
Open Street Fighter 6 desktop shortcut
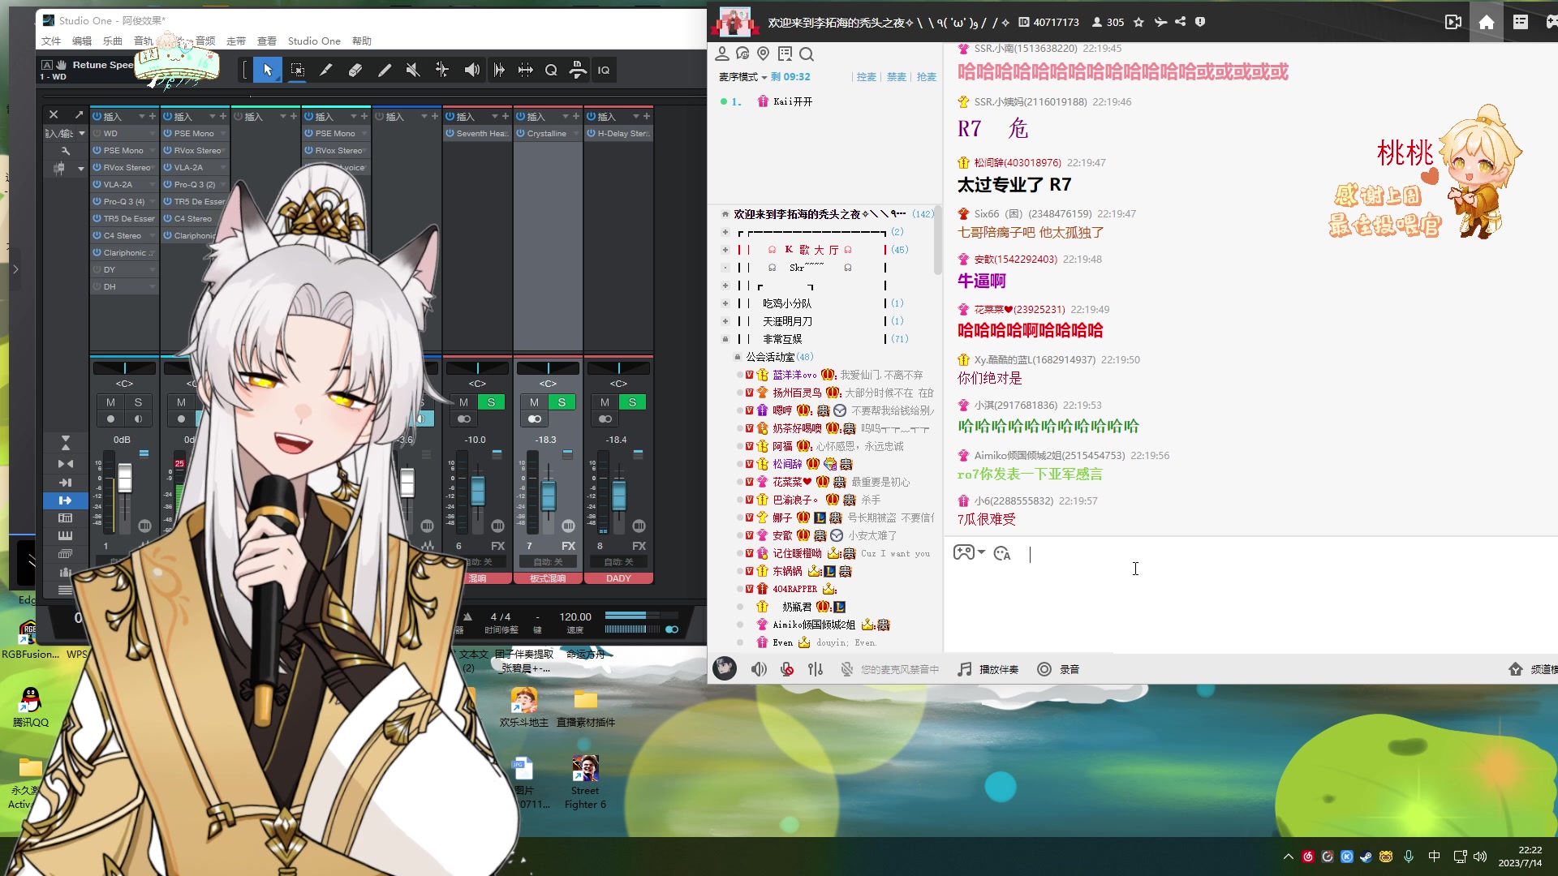pos(585,782)
